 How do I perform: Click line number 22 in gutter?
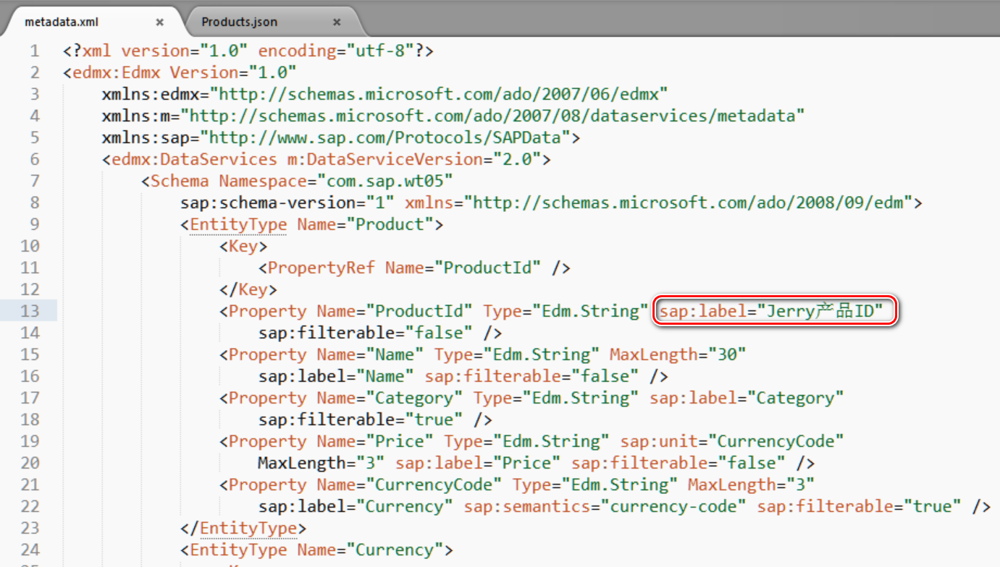click(x=30, y=506)
